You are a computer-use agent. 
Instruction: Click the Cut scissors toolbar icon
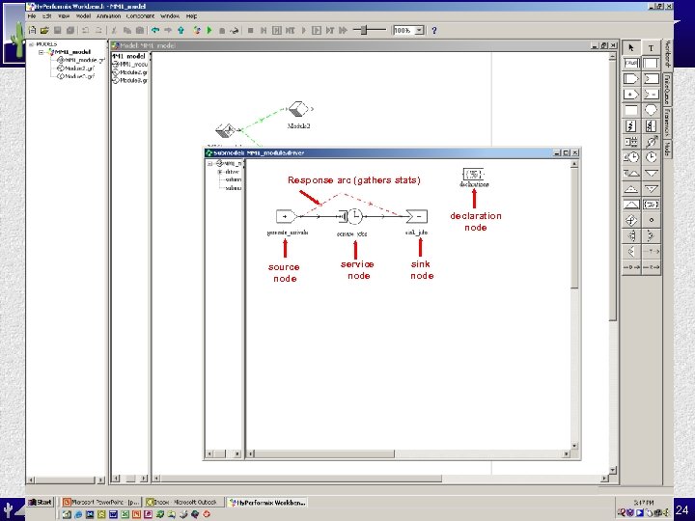[114, 31]
